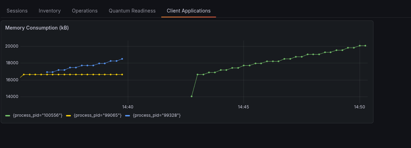
Task: Click the last blue data point near 14:40
Action: [x=122, y=59]
